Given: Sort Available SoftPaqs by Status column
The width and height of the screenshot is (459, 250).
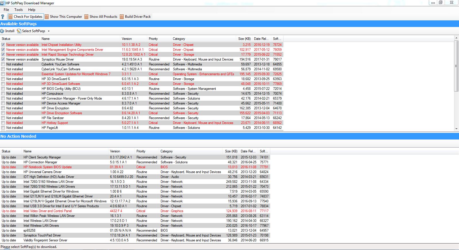Looking at the screenshot, I should pos(20,39).
